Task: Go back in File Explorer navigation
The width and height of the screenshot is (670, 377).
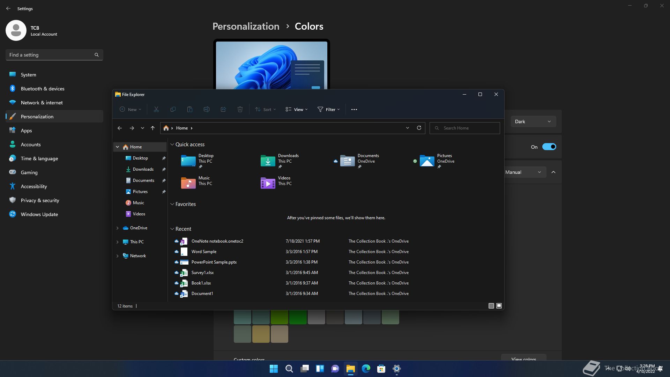Action: 120,128
